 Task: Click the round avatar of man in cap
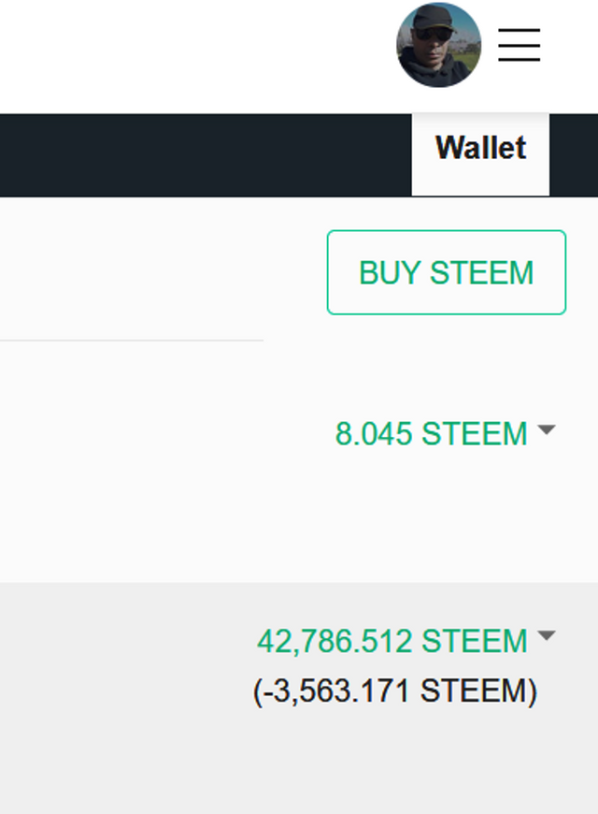point(439,45)
